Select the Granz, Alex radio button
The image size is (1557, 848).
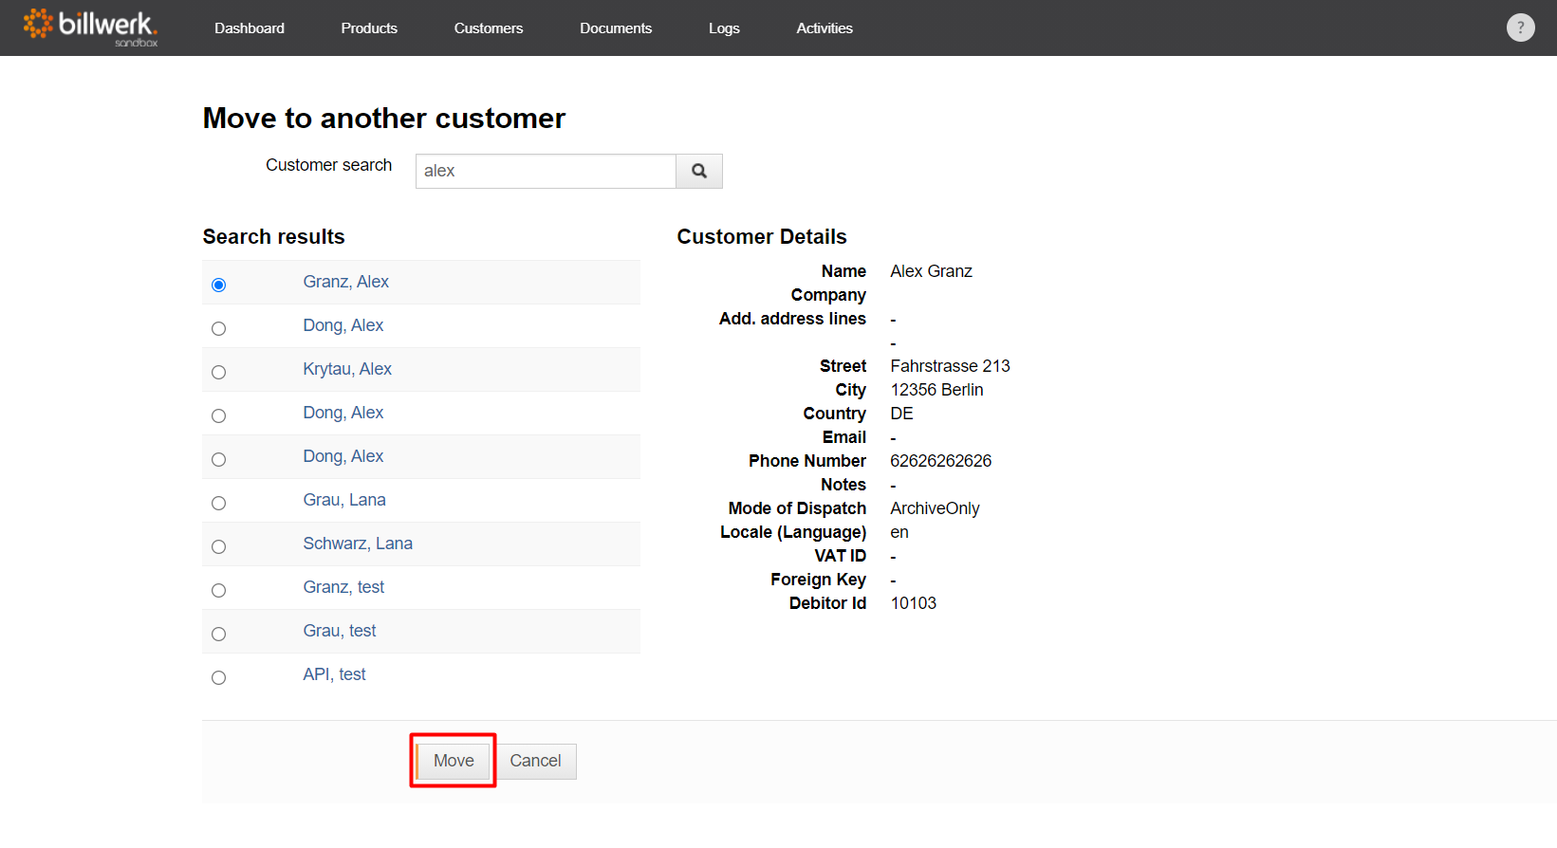click(218, 285)
